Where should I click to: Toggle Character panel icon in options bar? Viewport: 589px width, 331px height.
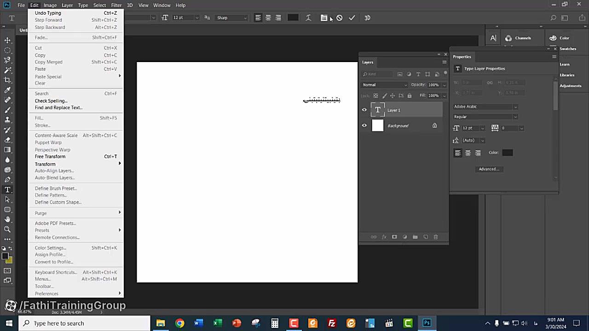coord(324,18)
